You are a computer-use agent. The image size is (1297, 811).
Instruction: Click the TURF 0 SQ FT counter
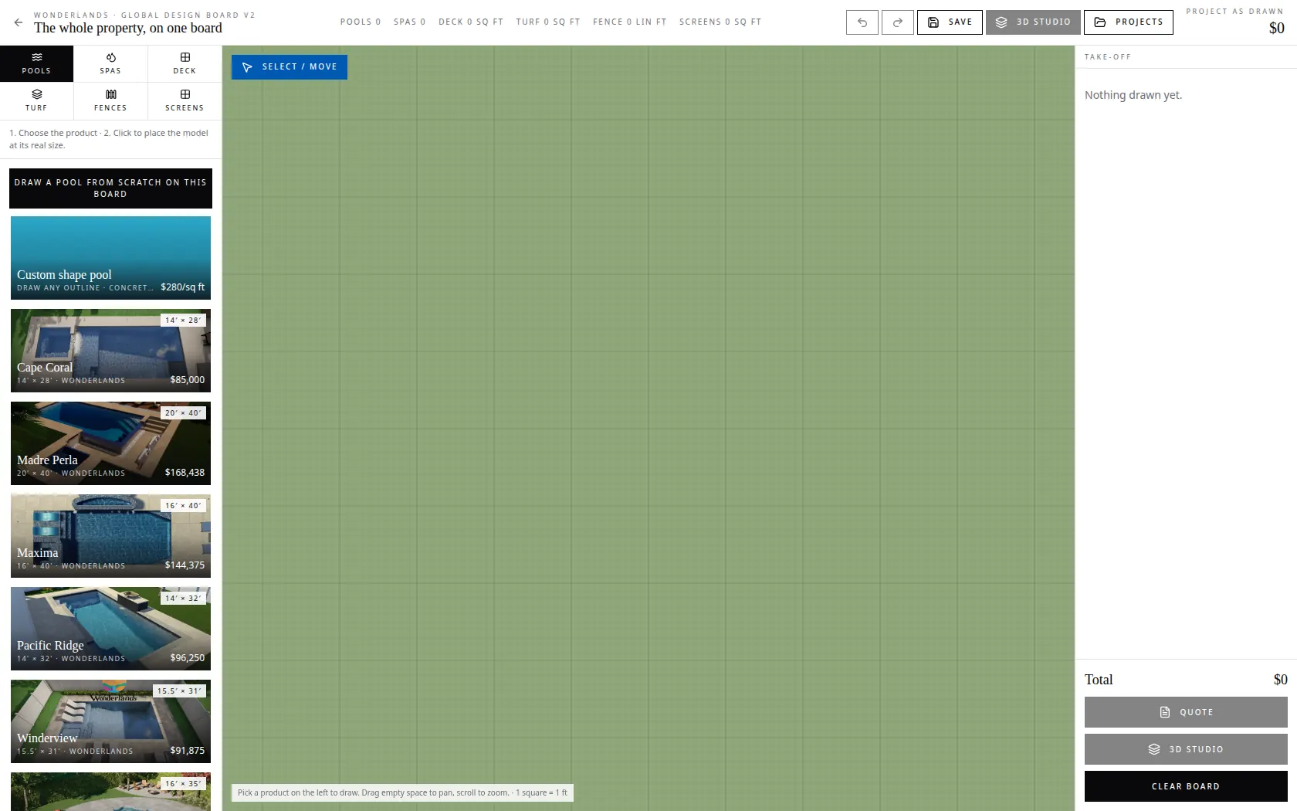click(x=548, y=22)
